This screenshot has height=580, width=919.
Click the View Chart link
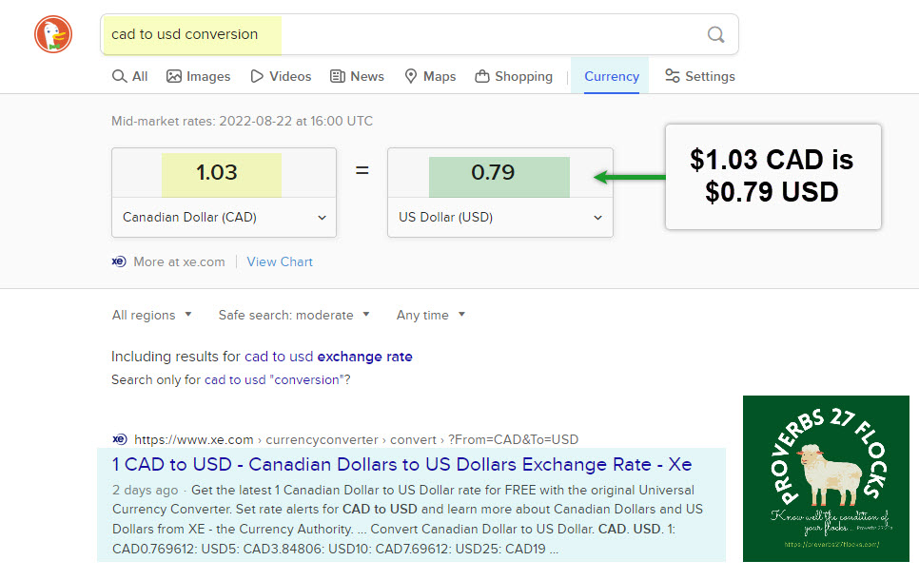click(280, 261)
